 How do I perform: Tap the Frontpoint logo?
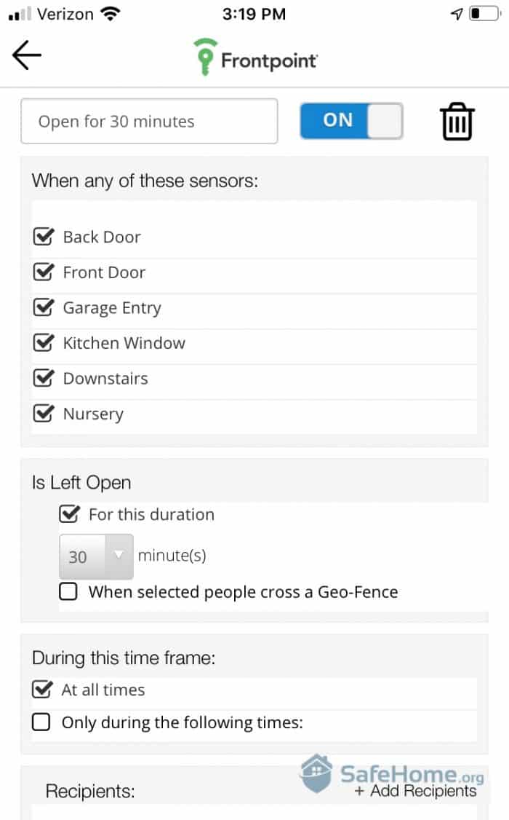click(x=255, y=58)
